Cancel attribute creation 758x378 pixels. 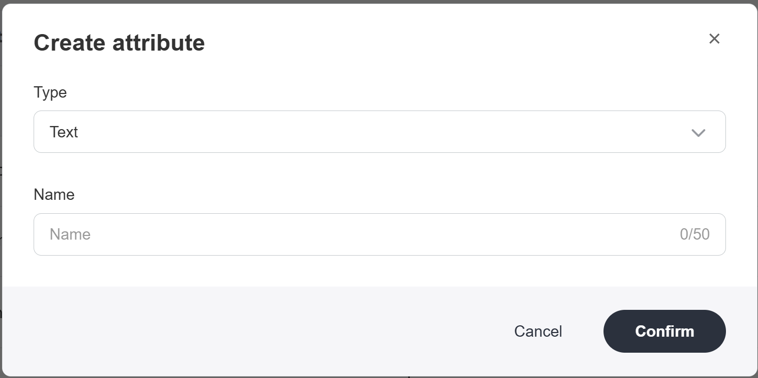tap(538, 331)
